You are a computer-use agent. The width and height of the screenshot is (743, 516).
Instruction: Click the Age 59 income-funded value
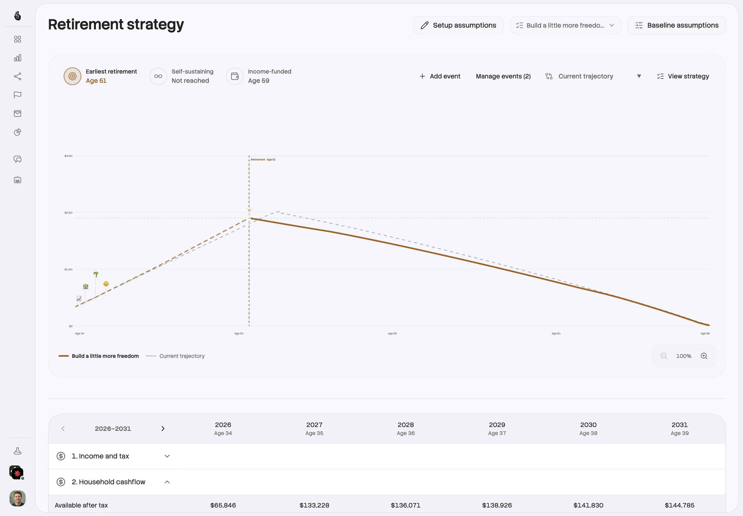click(259, 81)
